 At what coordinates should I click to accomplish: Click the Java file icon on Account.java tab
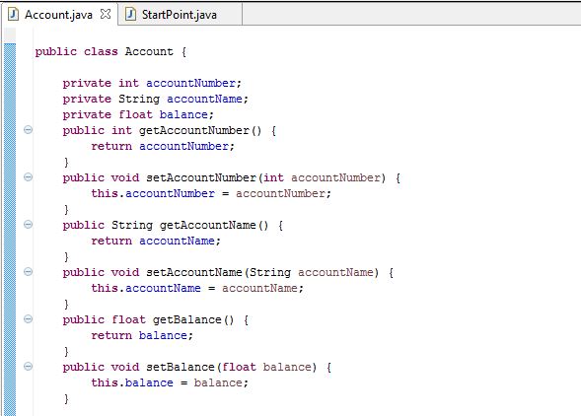(x=14, y=15)
